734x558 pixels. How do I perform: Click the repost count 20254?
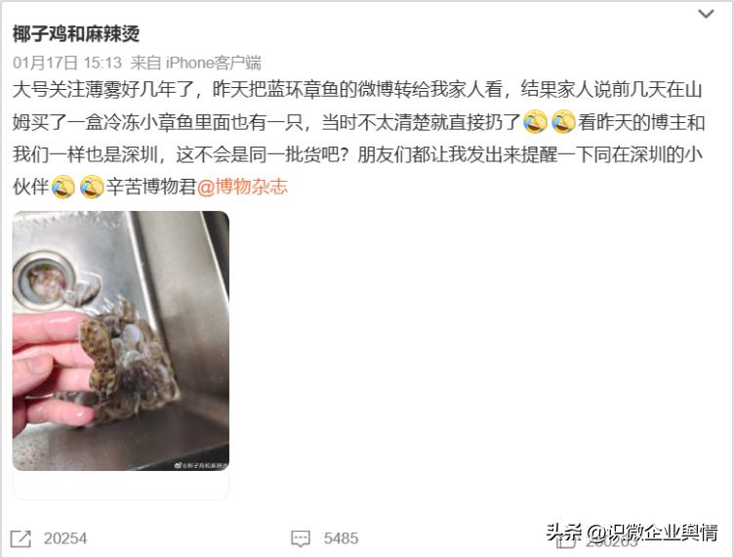(65, 538)
